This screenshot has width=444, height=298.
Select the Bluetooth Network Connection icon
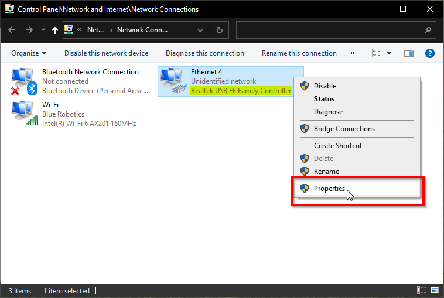click(24, 81)
